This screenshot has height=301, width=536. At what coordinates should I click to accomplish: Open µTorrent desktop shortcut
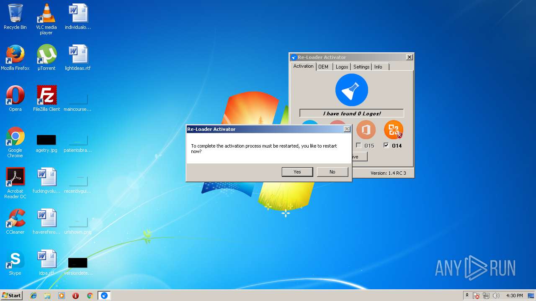click(46, 58)
